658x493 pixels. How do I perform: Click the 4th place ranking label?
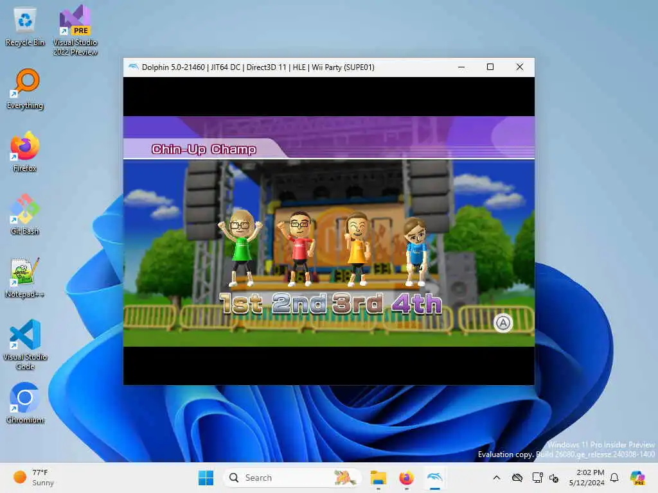416,304
